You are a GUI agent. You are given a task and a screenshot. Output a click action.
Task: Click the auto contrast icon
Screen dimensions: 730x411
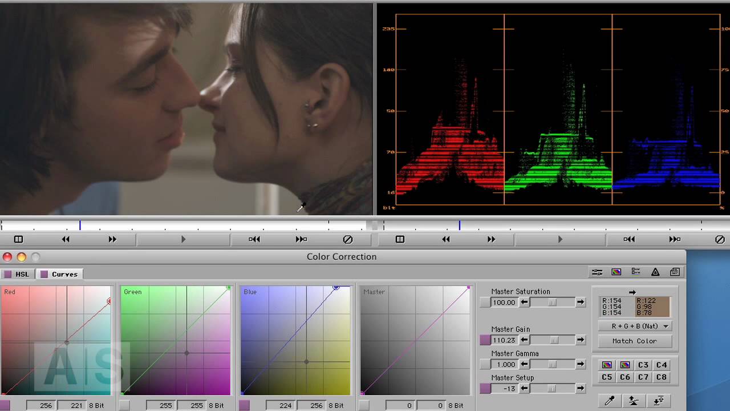(659, 401)
